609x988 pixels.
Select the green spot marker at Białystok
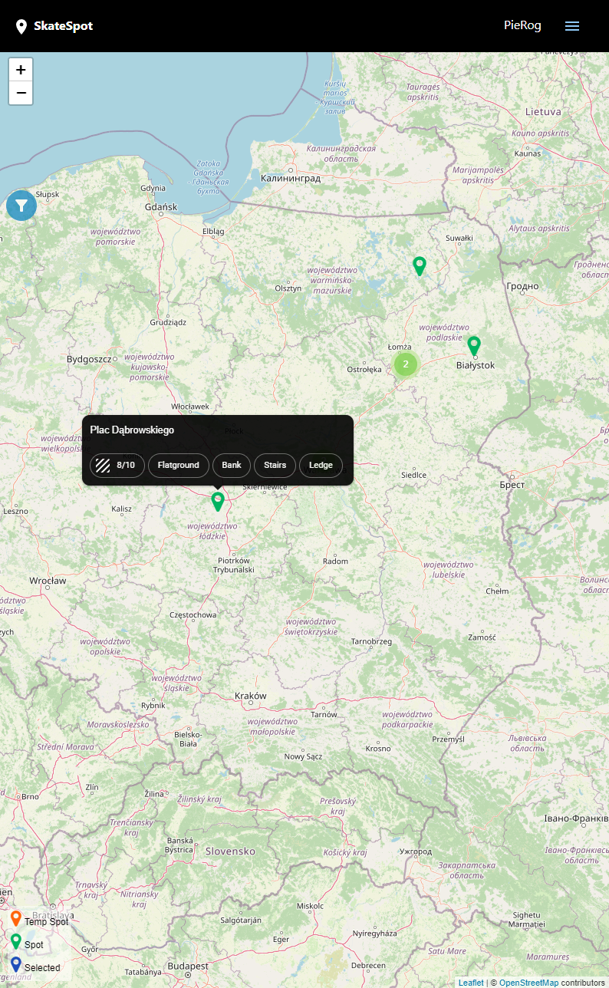[474, 346]
